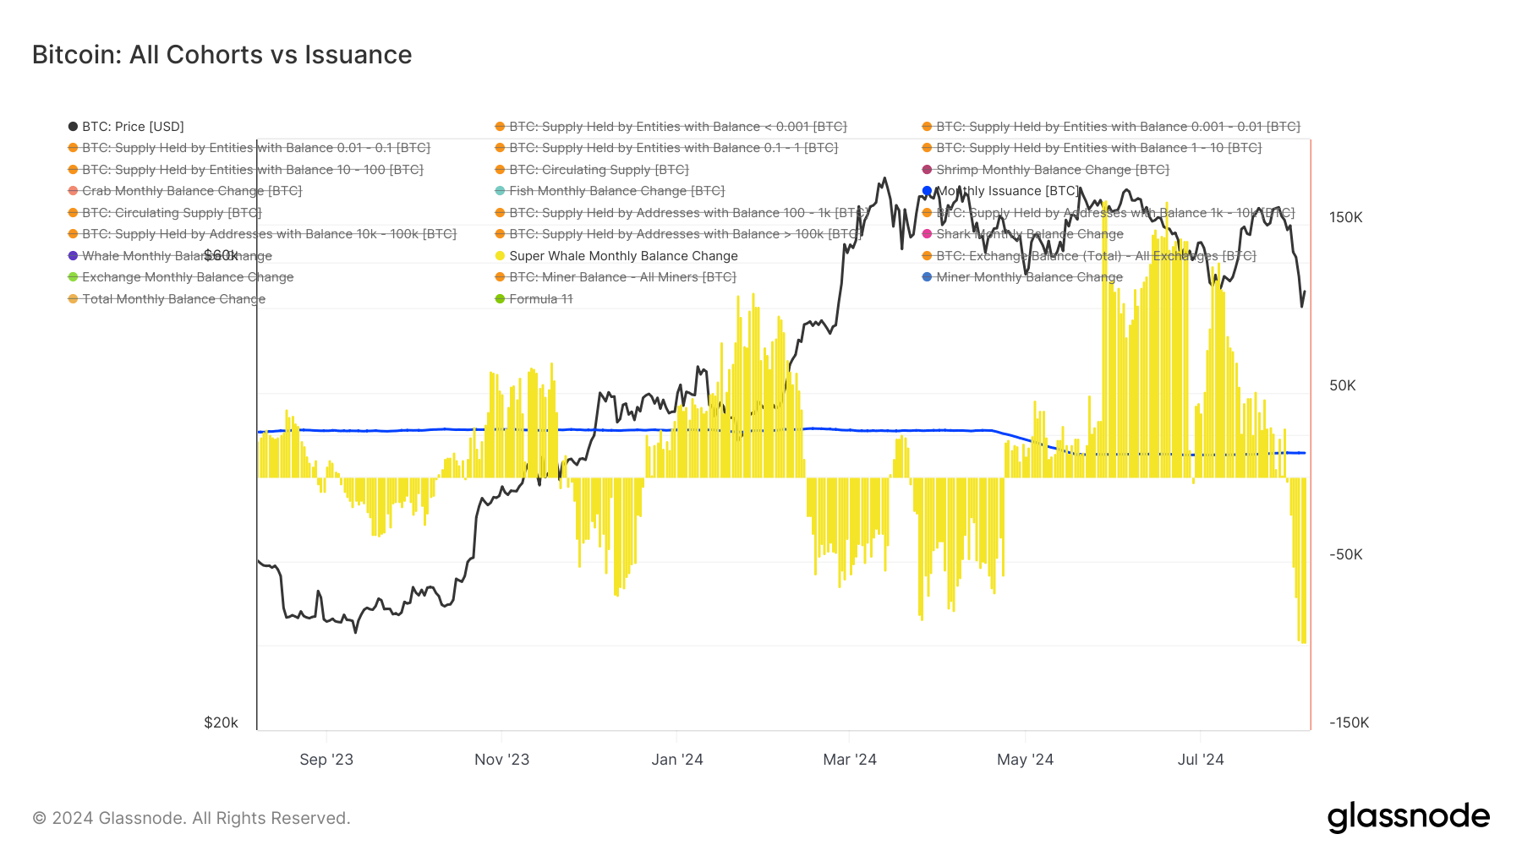Enable Fish Monthly Balance Change series
Screen dimensions: 1522x856
[x=610, y=191]
